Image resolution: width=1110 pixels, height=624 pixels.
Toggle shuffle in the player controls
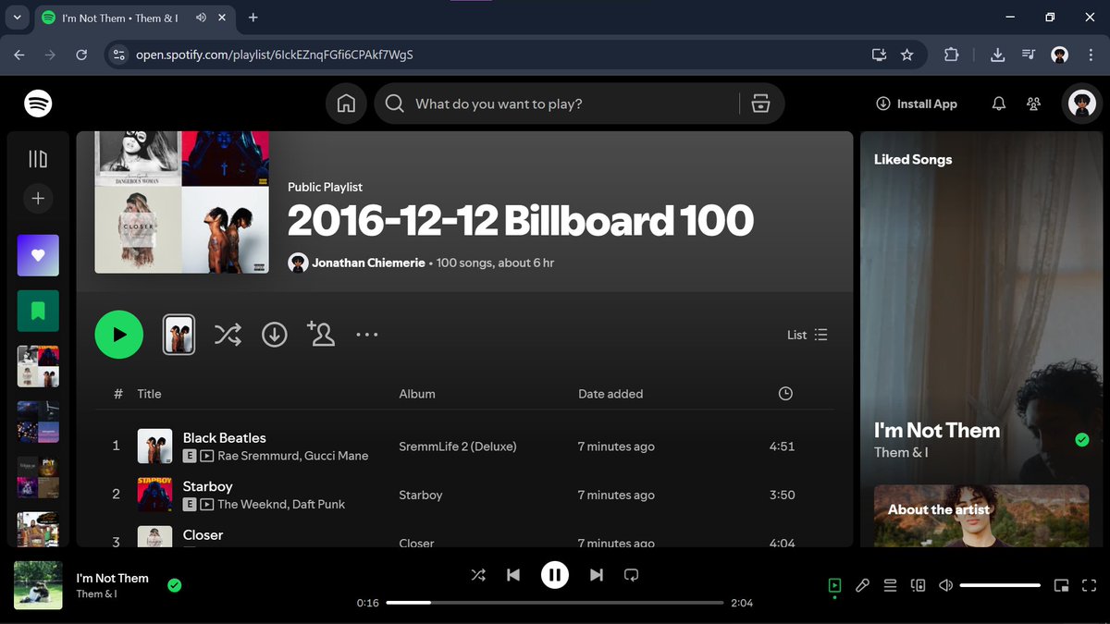(x=478, y=575)
